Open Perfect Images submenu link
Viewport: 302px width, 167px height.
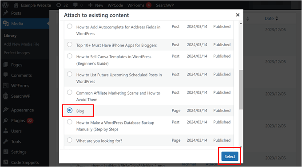pyautogui.click(x=16, y=53)
